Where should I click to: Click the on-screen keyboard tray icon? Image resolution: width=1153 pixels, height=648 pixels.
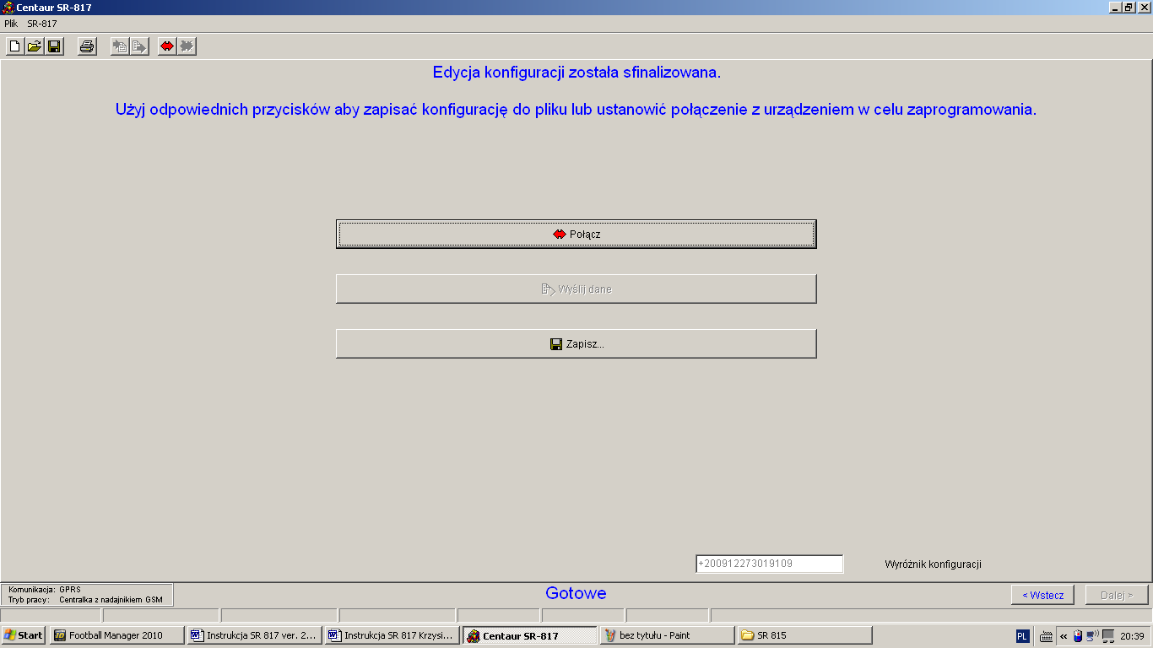click(1046, 636)
